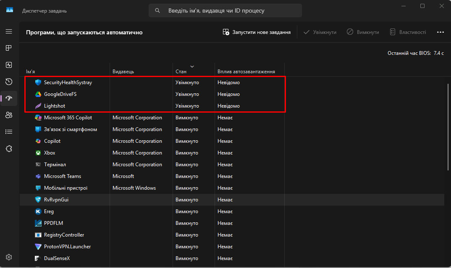Click Вимкнуто status in Ereg row

(187, 211)
